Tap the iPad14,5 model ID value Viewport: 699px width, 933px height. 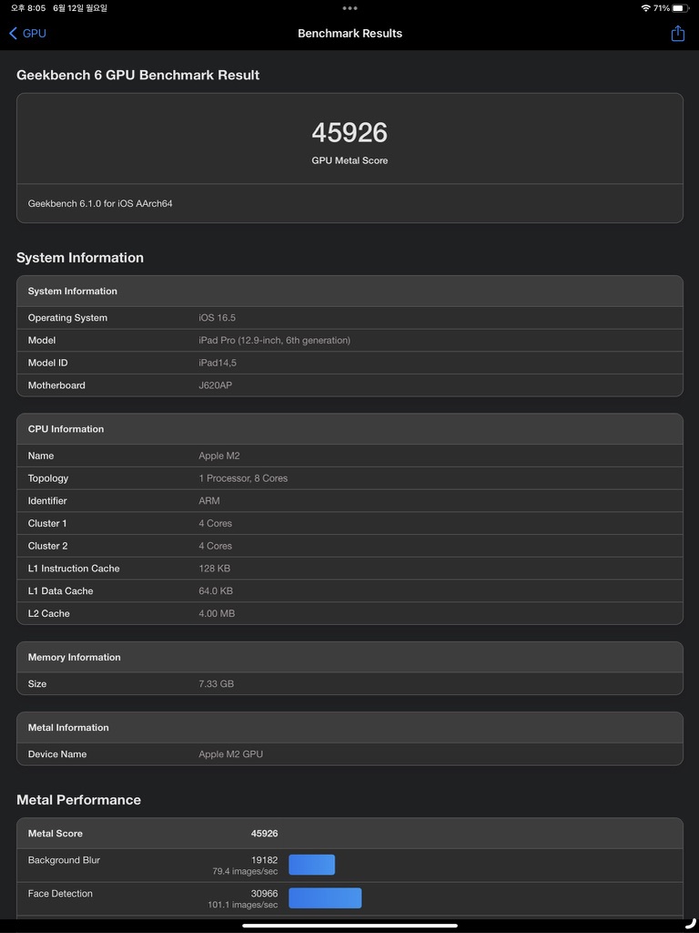point(218,363)
